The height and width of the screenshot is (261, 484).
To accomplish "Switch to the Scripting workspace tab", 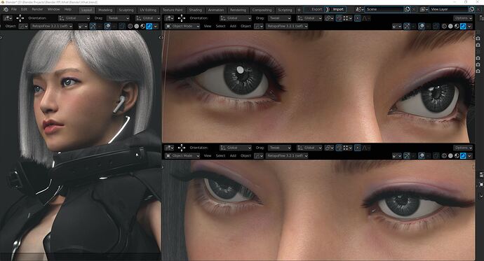I will 285,10.
